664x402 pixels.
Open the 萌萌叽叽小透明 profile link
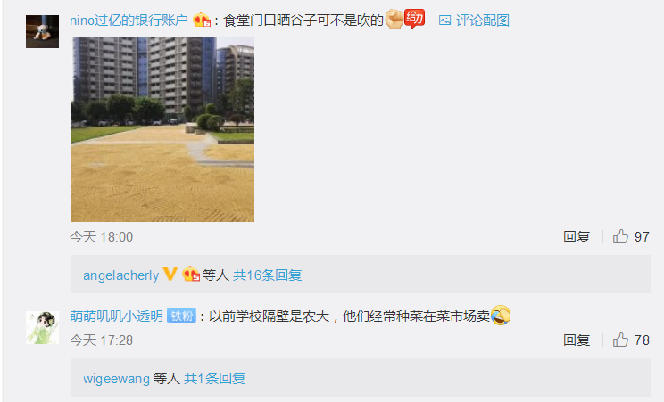coord(116,316)
